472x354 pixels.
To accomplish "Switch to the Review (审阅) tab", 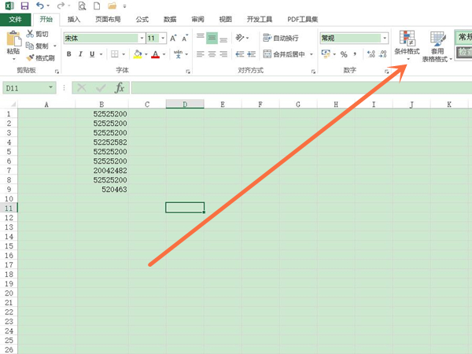I will 197,20.
